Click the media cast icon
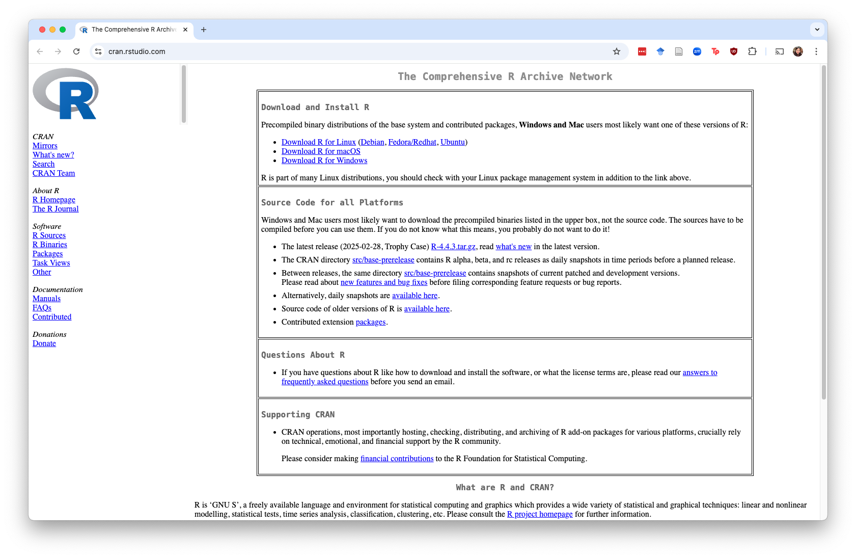Screen dimensions: 856x558 point(780,51)
